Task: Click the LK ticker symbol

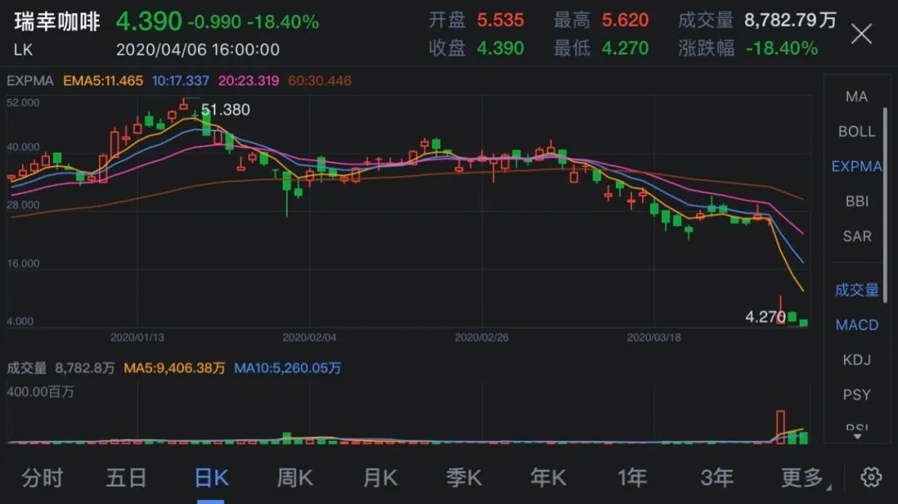Action: 23,50
